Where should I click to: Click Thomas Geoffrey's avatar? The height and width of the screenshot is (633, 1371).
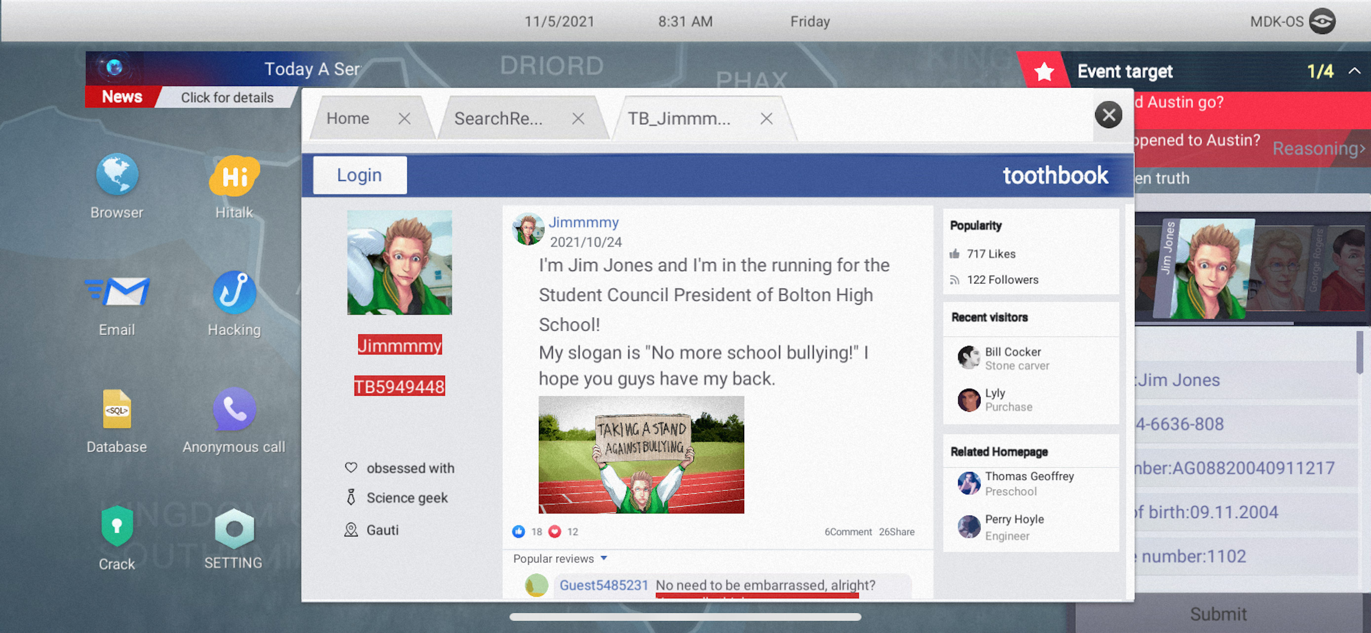click(x=969, y=483)
